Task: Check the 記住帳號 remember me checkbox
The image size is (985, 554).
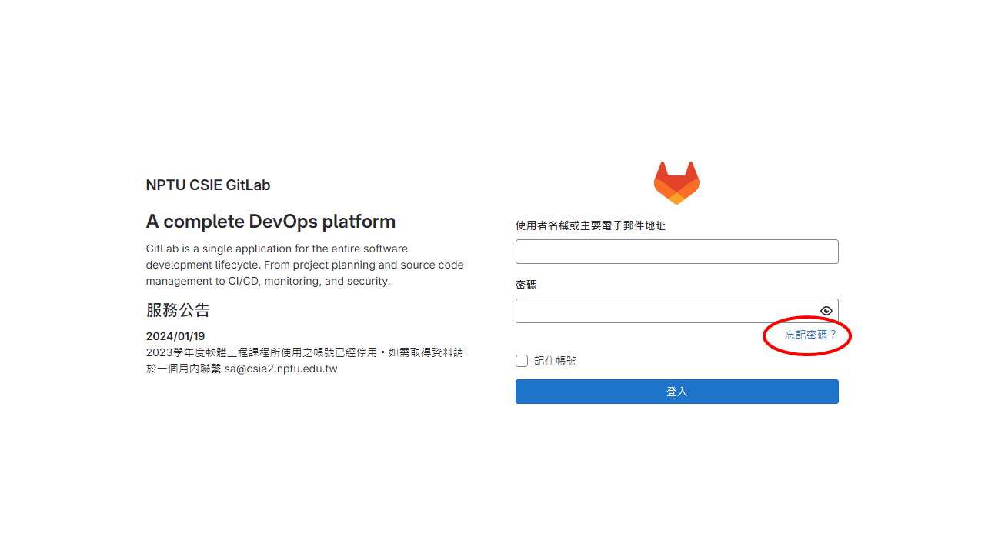Action: [x=522, y=361]
